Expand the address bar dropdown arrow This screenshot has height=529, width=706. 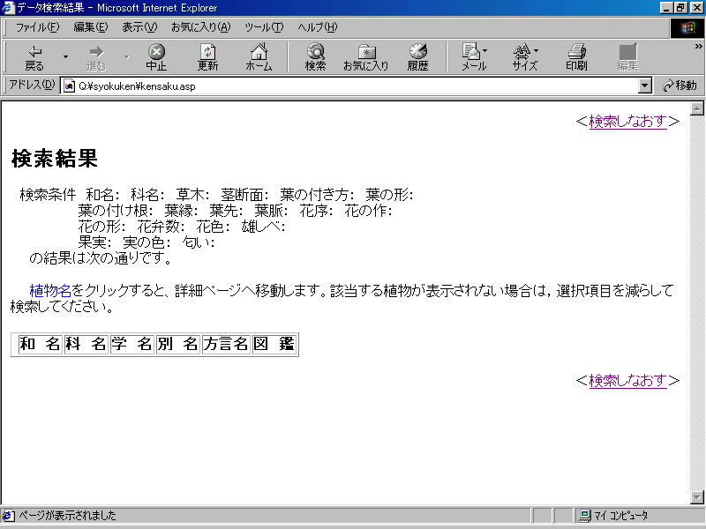coord(645,86)
